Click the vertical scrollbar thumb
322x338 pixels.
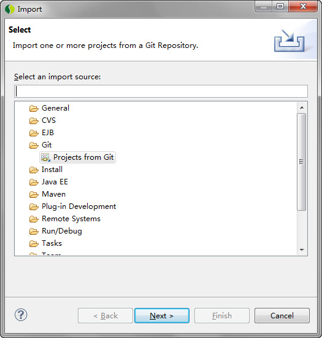click(x=302, y=162)
